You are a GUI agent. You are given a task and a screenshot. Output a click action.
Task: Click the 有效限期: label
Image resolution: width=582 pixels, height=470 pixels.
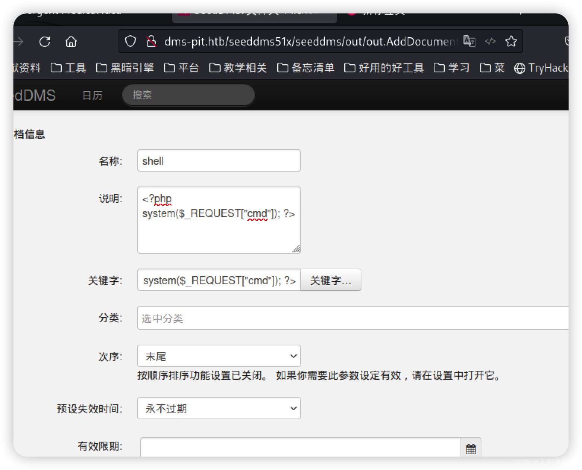pos(100,446)
